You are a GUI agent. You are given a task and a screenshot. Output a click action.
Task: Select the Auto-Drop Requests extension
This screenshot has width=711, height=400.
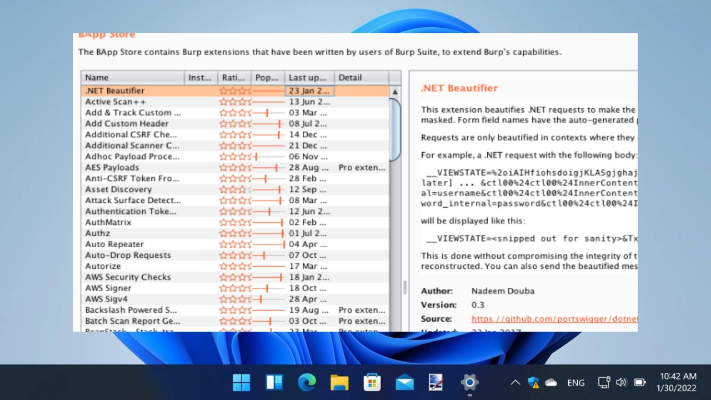pyautogui.click(x=235, y=255)
